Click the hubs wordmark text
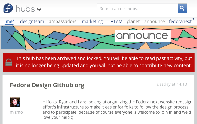Image resolution: width=197 pixels, height=124 pixels. point(25,9)
